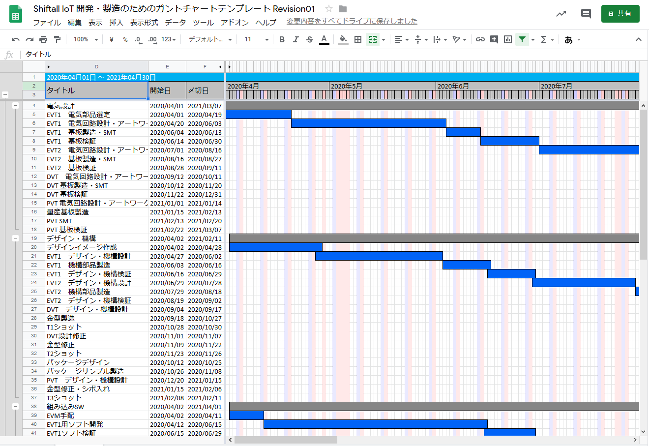
Task: Open the 挿入 menu
Action: [x=116, y=22]
